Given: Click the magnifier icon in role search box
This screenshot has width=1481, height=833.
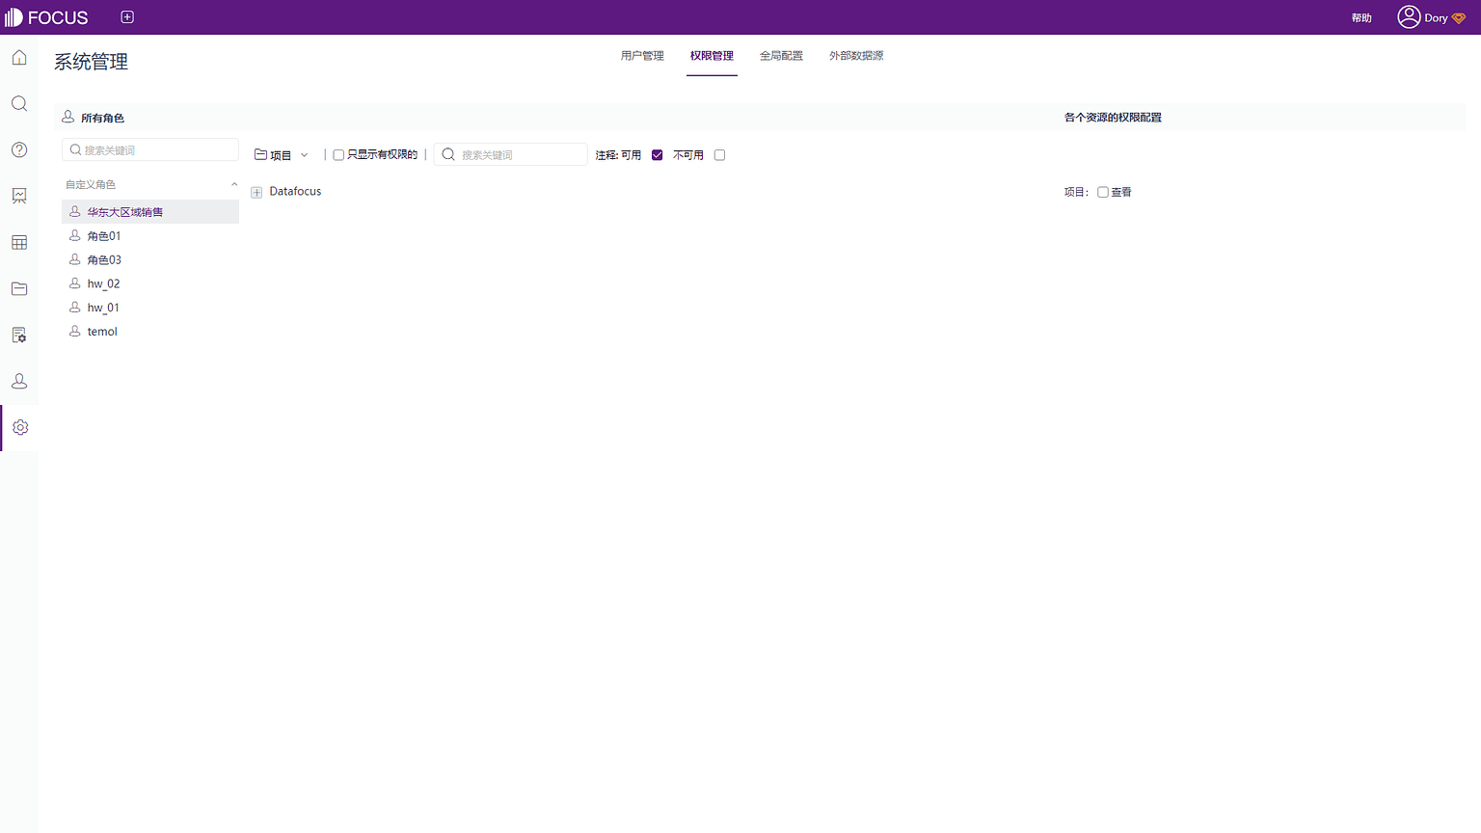Looking at the screenshot, I should (x=75, y=150).
